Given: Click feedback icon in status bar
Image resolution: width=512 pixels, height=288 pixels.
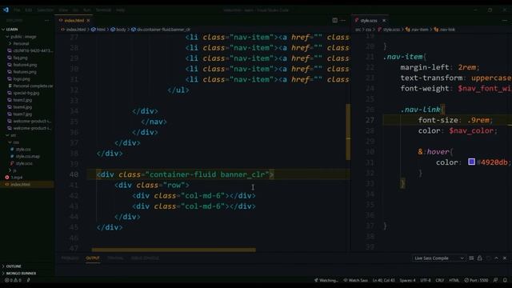Looking at the screenshot, I should click(x=496, y=280).
